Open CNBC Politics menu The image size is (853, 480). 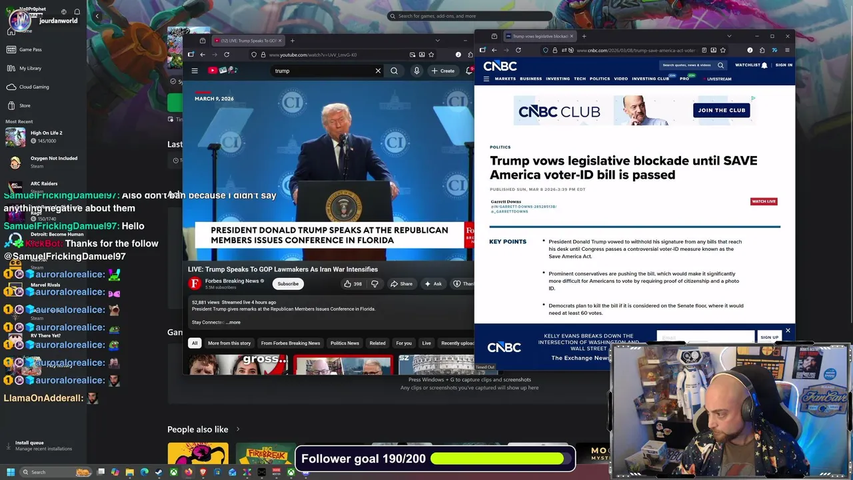pos(600,79)
